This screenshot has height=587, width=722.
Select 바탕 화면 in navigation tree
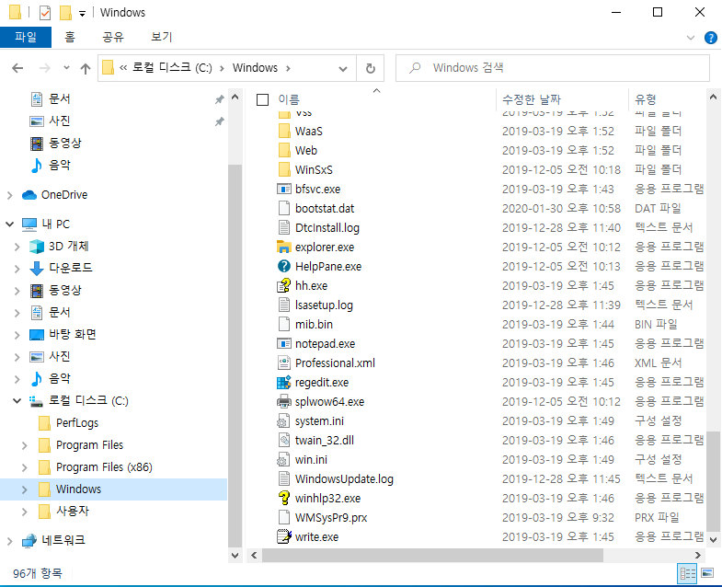click(73, 335)
